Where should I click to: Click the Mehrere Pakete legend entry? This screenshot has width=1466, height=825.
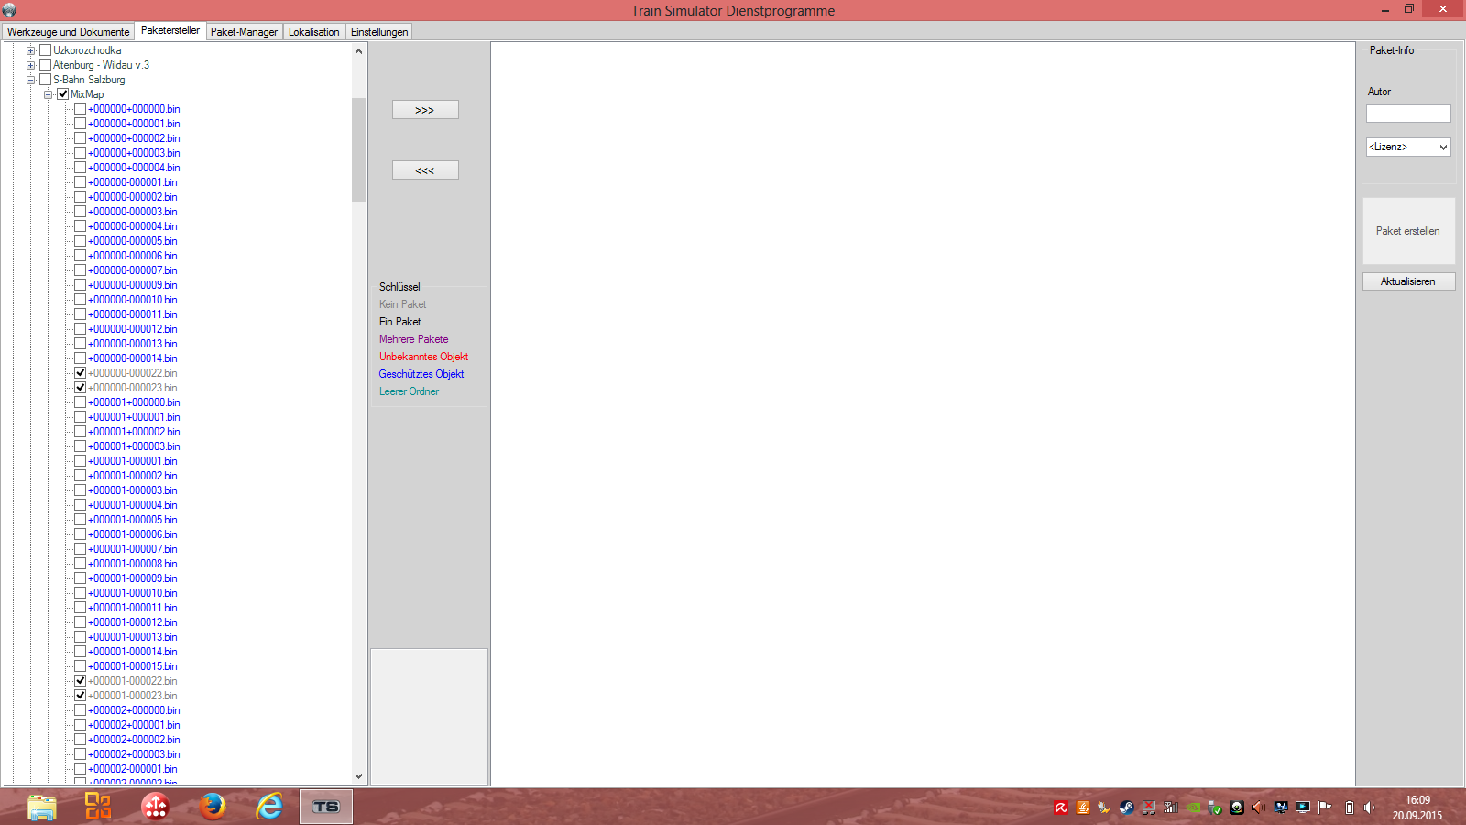(414, 339)
